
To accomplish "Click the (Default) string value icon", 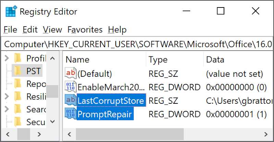I will [71, 73].
